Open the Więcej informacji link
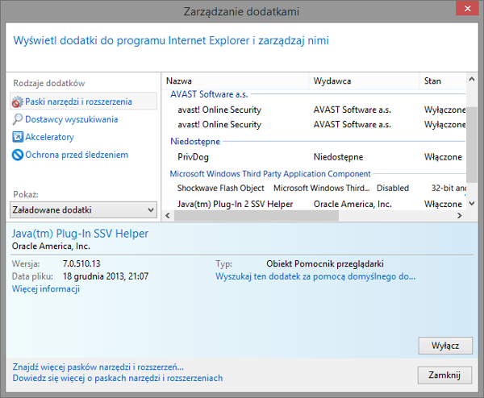This screenshot has height=398, width=484. point(46,289)
